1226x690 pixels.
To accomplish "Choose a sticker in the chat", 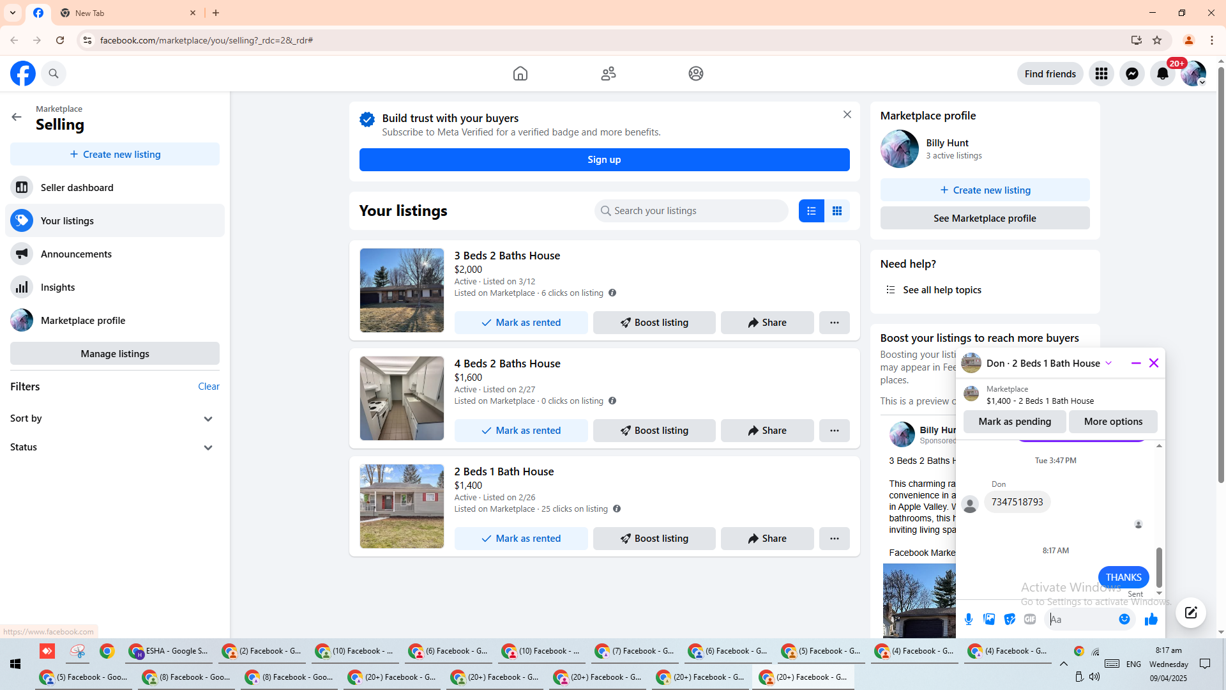I will tap(1010, 619).
